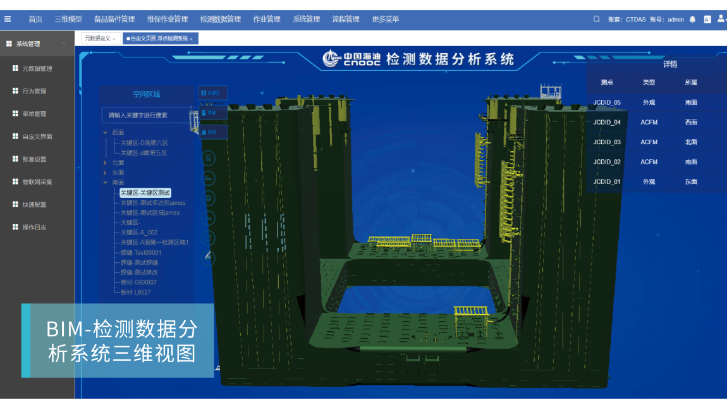
Task: Close the 元数据定义 tab
Action: 114,39
